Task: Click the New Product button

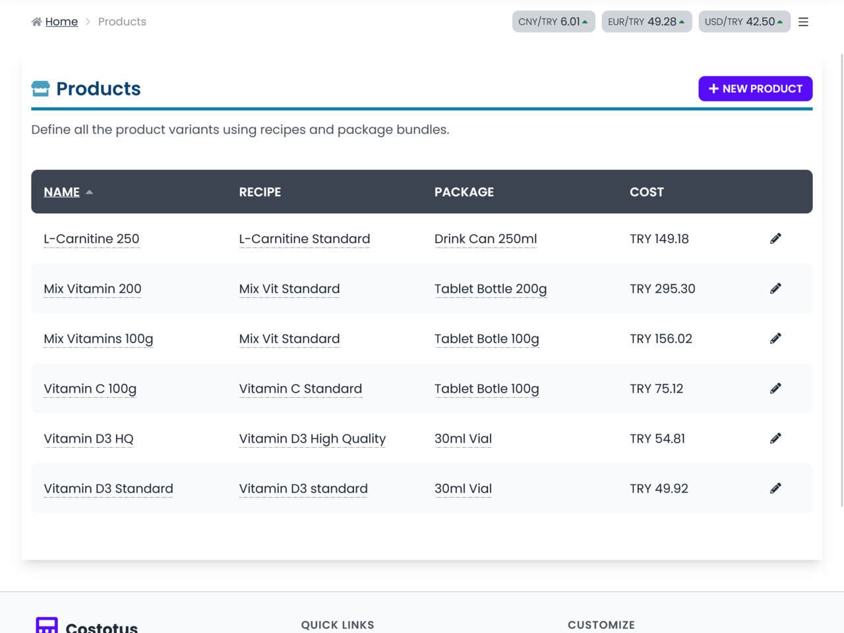Action: point(755,89)
